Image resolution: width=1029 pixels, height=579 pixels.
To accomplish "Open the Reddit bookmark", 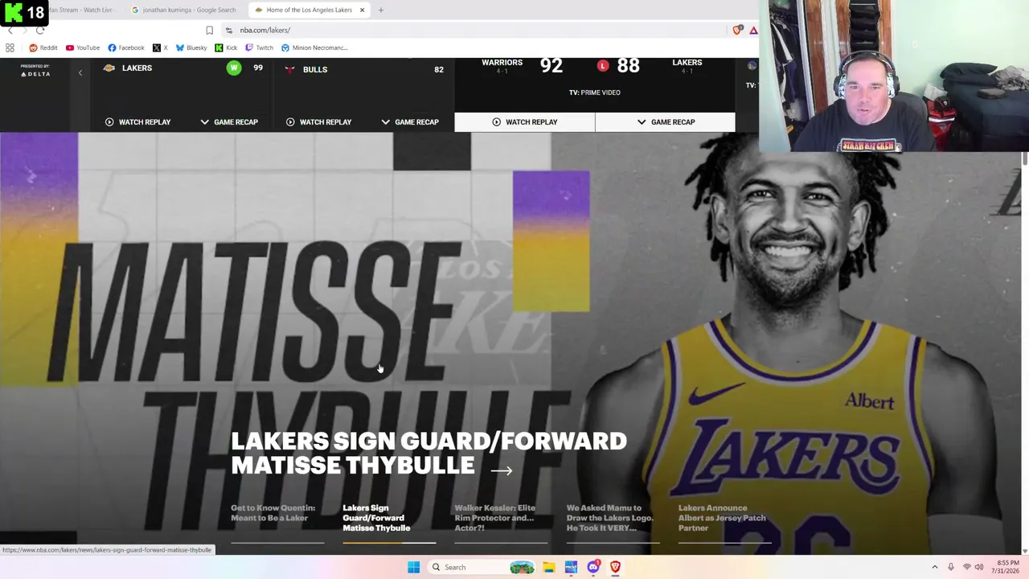I will pos(43,47).
